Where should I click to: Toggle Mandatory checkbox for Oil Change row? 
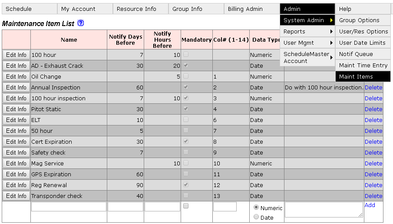pyautogui.click(x=186, y=76)
